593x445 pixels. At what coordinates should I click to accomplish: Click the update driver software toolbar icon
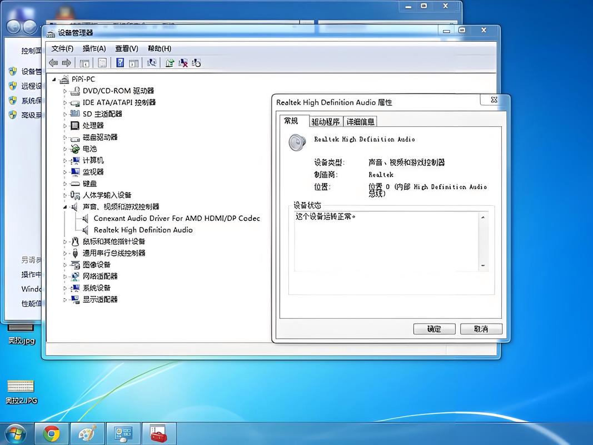point(170,62)
